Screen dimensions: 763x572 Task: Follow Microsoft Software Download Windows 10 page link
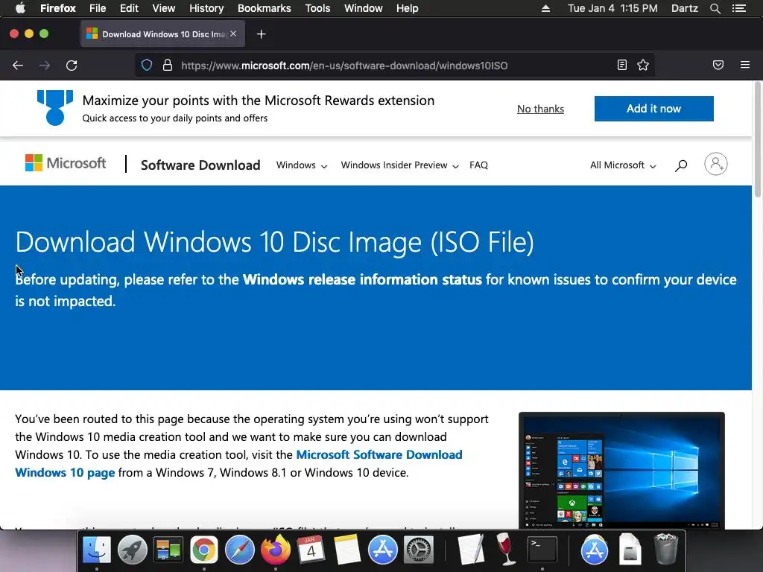coord(238,463)
